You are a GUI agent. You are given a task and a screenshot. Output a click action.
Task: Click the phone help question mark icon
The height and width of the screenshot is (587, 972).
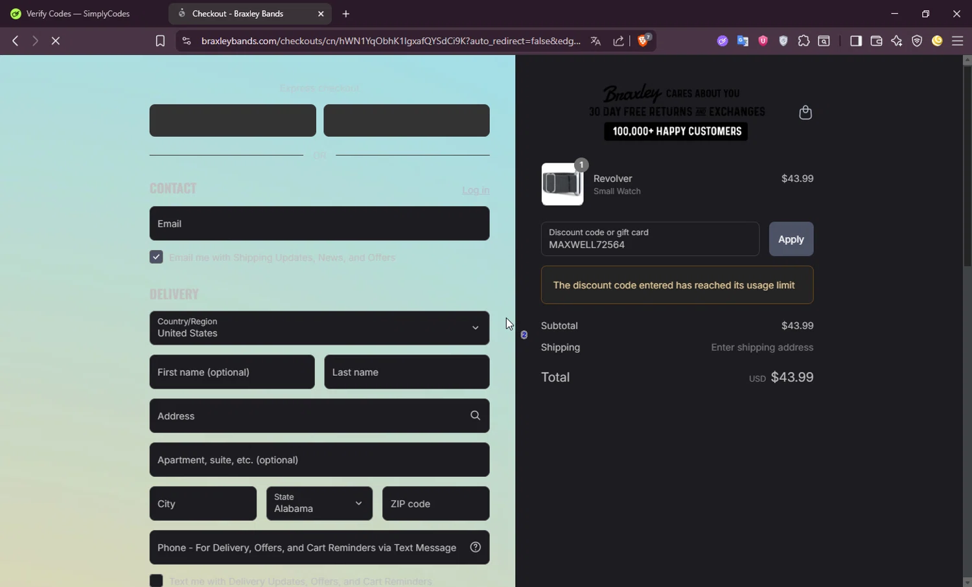475,547
